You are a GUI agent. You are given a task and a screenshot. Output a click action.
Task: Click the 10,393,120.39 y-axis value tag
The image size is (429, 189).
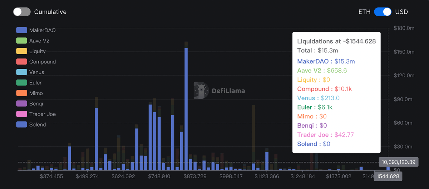click(398, 162)
